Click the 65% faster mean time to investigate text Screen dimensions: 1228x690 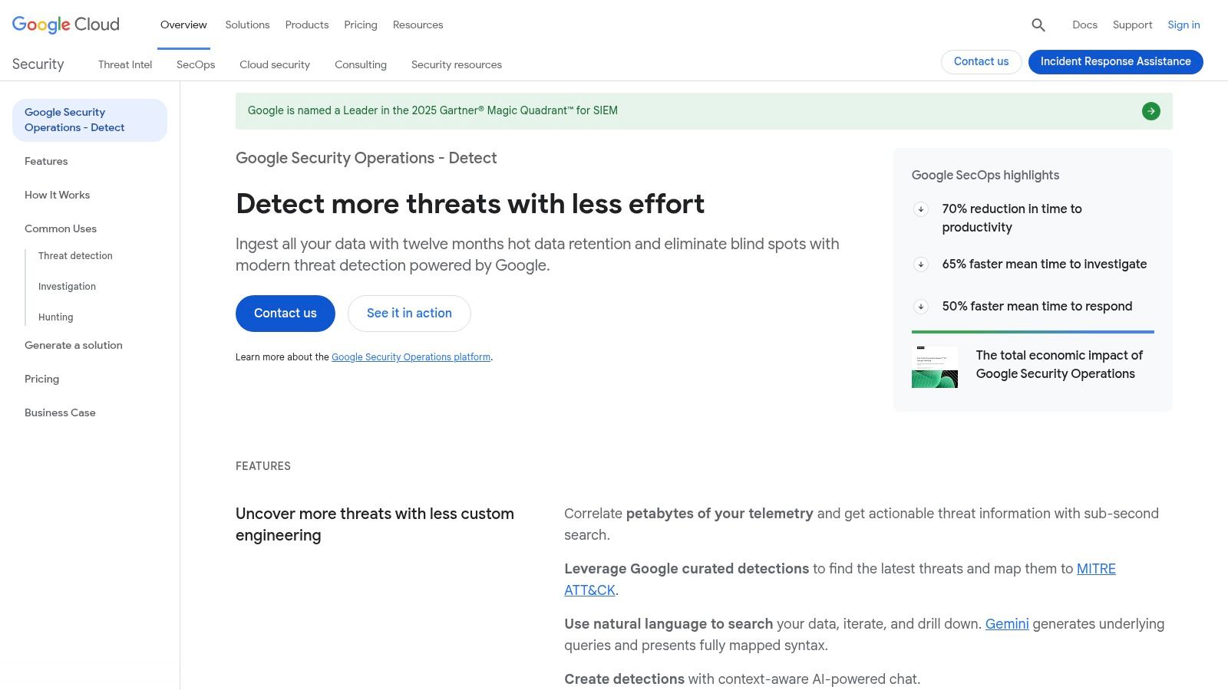[1045, 264]
